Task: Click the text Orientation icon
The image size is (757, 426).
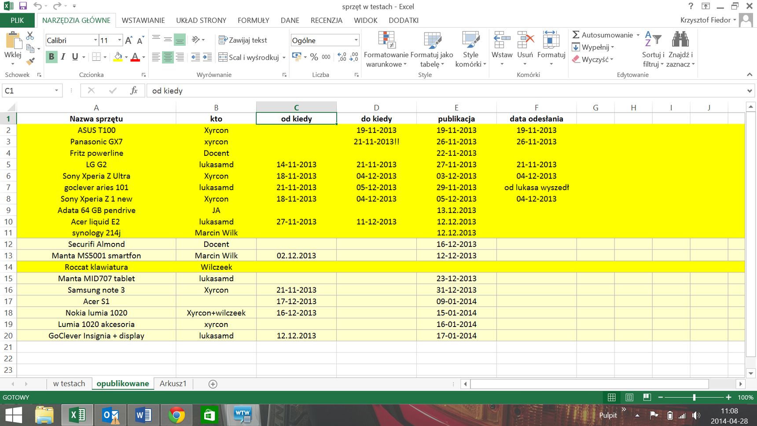Action: click(196, 40)
